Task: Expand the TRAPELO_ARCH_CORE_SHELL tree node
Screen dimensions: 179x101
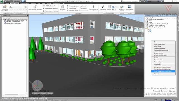Action: (4, 20)
